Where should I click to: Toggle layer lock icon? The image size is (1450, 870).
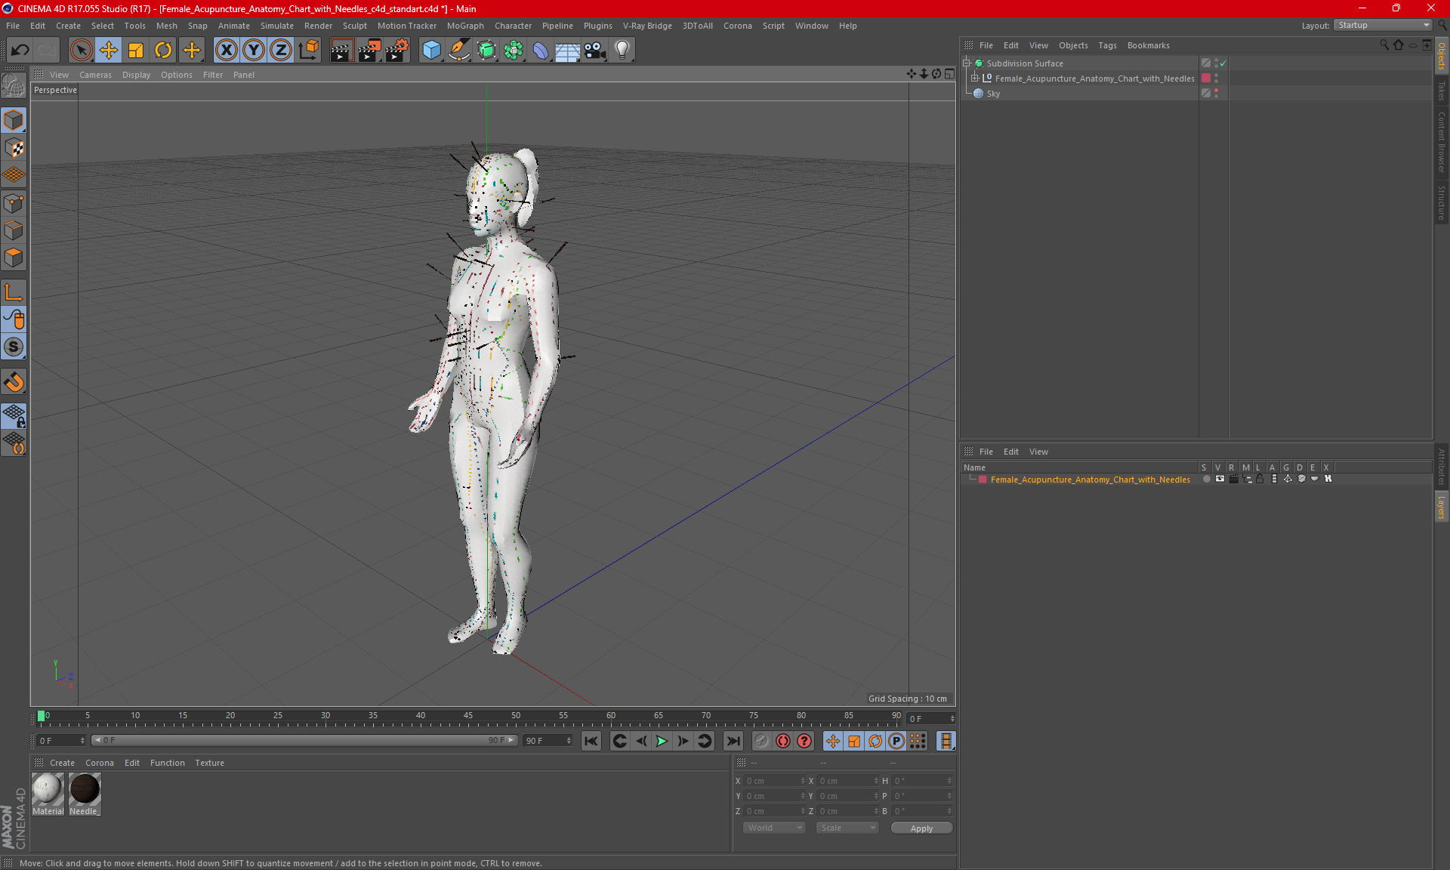pyautogui.click(x=1260, y=479)
